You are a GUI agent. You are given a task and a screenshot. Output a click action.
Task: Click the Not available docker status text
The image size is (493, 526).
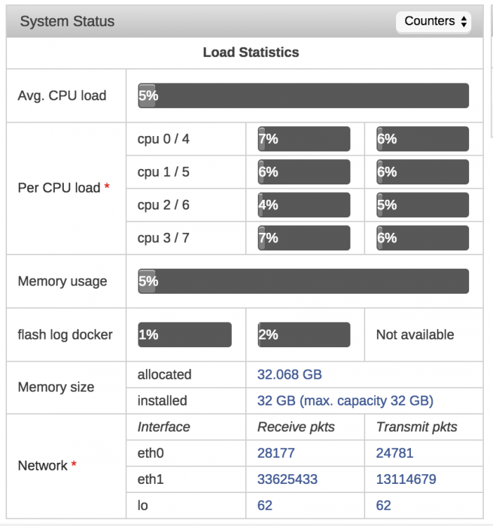(x=415, y=335)
